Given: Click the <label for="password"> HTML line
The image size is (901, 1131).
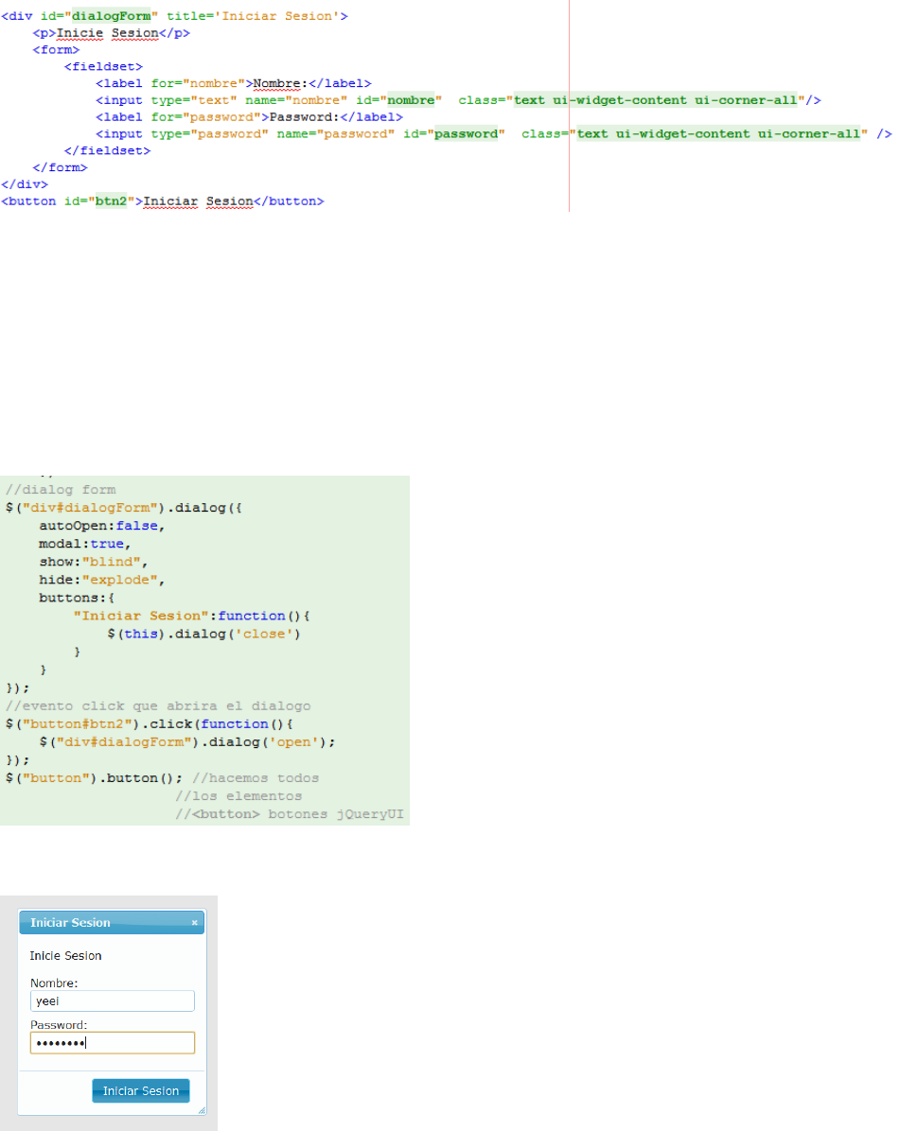Looking at the screenshot, I should [249, 117].
